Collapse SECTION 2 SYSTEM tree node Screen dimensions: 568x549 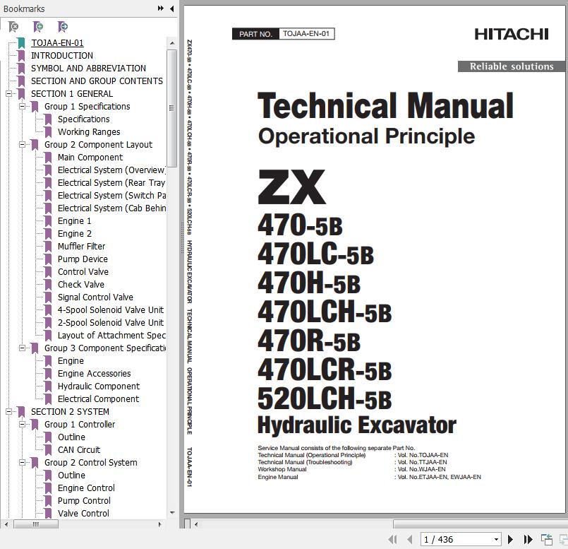point(9,411)
